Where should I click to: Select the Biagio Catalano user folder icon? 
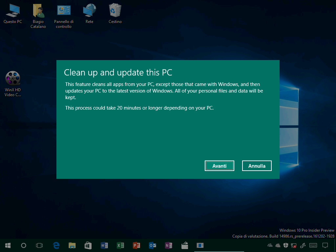coord(38,16)
